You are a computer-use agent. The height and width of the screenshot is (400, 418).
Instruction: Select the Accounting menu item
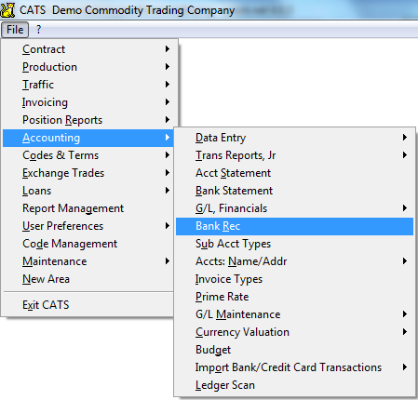pyautogui.click(x=88, y=138)
